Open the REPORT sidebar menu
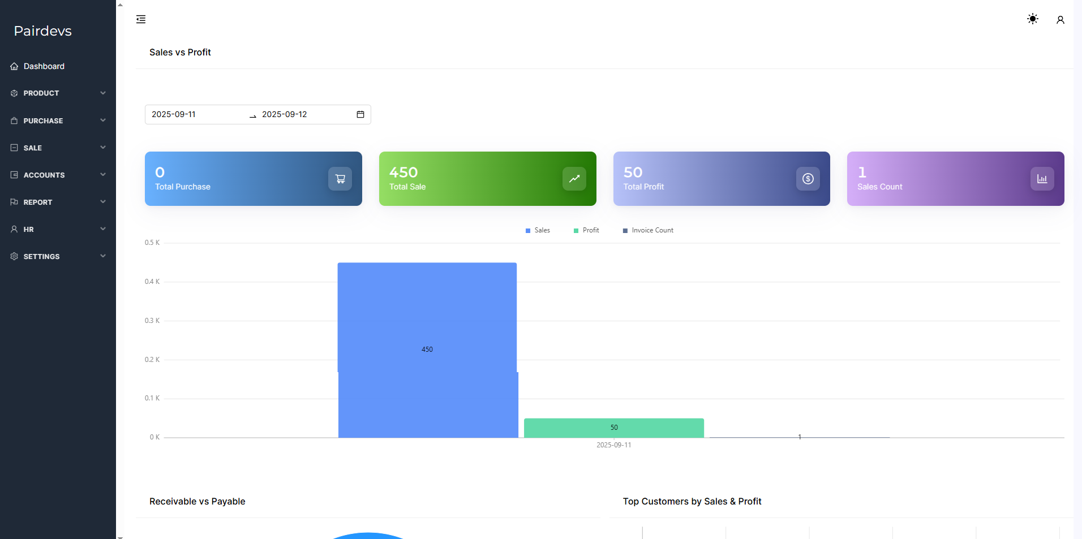This screenshot has width=1082, height=539. (x=37, y=202)
